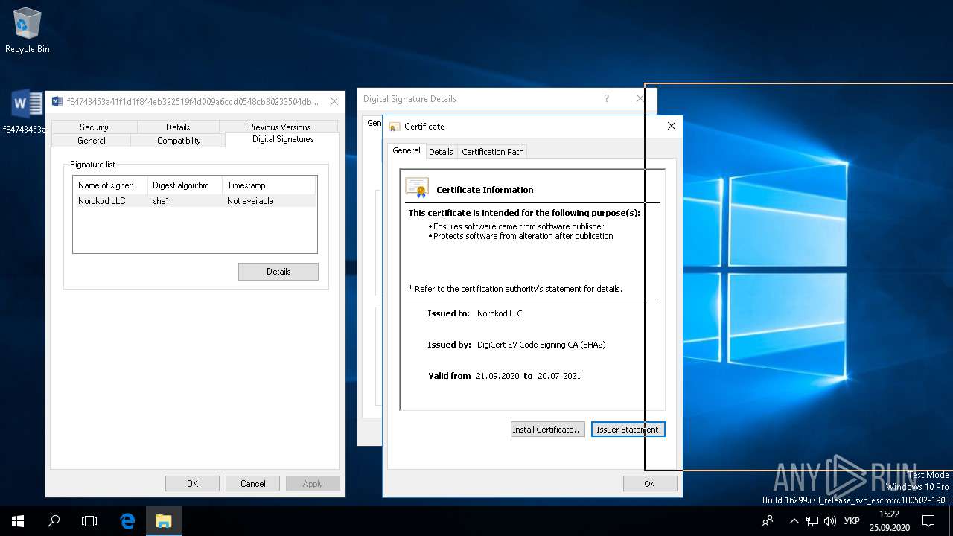
Task: Click the sha1 digest value
Action: tap(161, 201)
